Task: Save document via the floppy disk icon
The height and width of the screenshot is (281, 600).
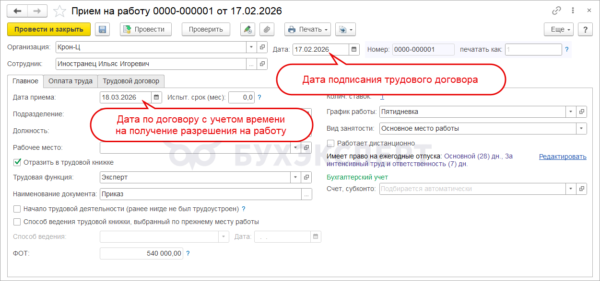Action: pyautogui.click(x=102, y=29)
